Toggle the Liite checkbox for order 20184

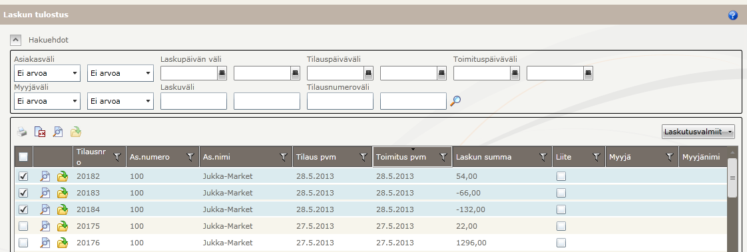tap(561, 209)
